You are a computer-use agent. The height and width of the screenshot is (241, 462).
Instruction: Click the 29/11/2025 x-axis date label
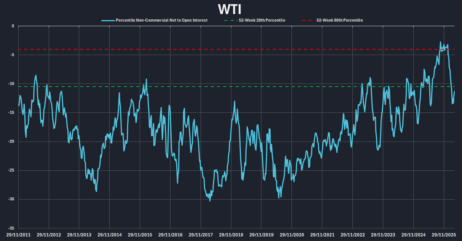pyautogui.click(x=444, y=235)
